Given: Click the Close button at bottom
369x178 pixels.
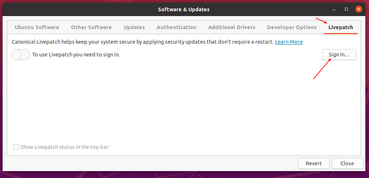Looking at the screenshot, I should 347,163.
